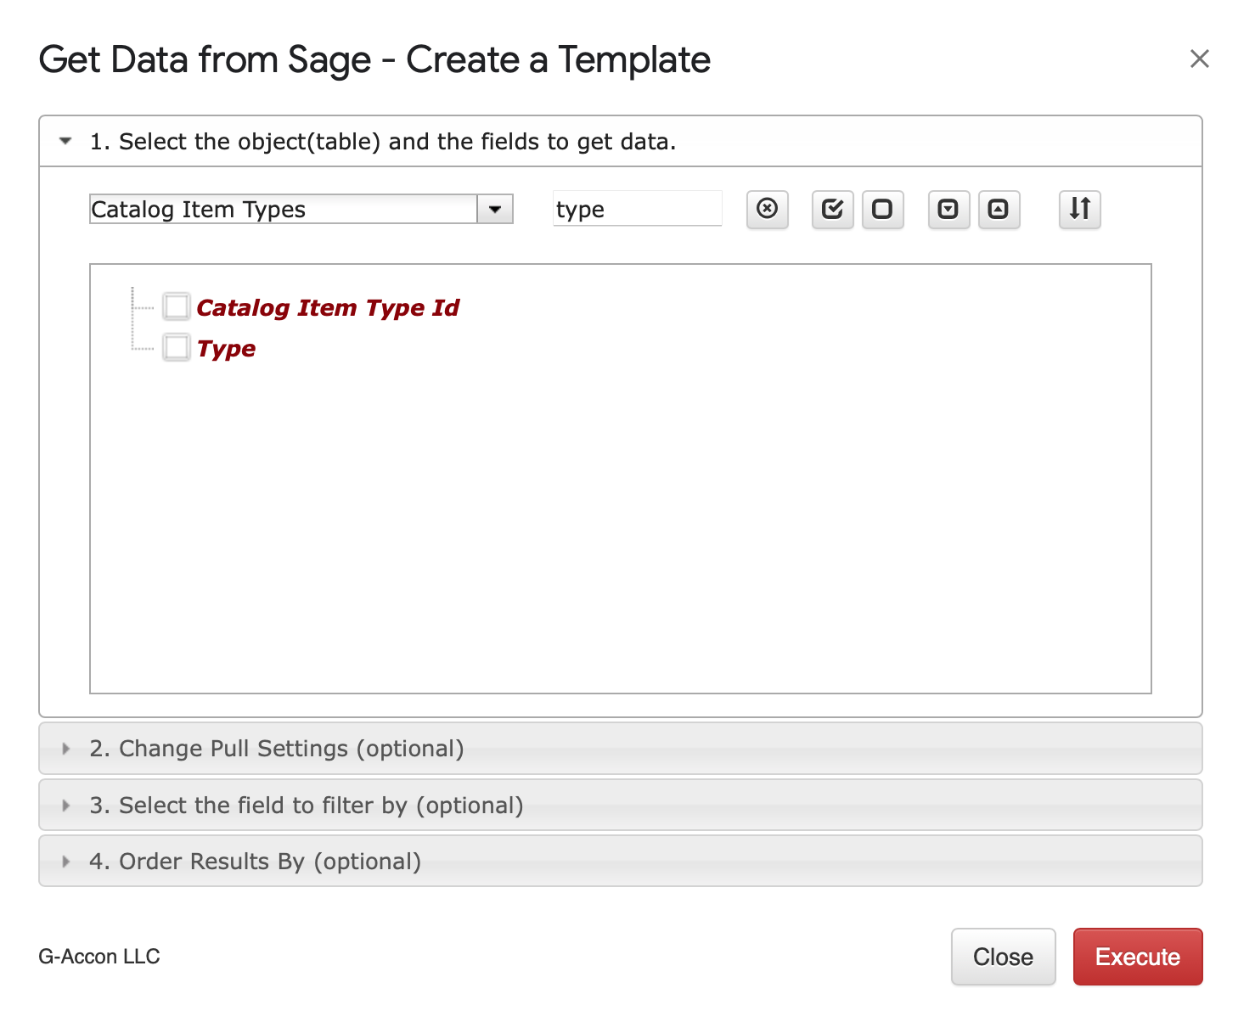Tick the Catalog Item Type Id checkbox
Viewport: 1255px width, 1022px height.
click(x=177, y=306)
